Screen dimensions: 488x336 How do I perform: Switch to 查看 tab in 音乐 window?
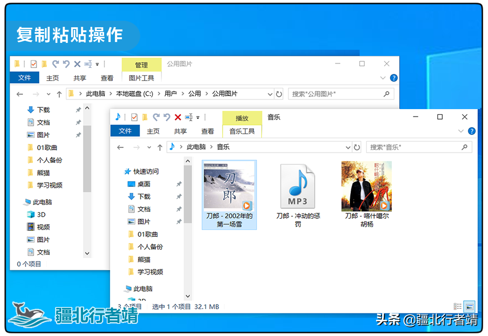click(x=208, y=131)
